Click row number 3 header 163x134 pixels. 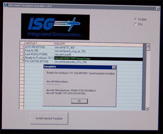22,54
